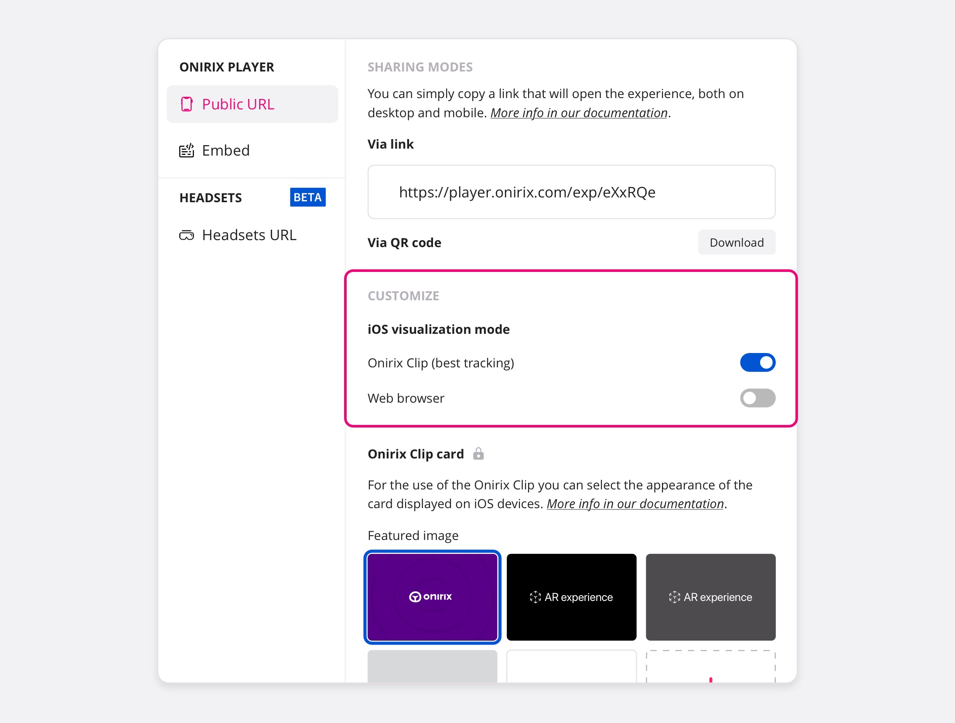This screenshot has width=955, height=723.
Task: Select the gray AR experience featured image
Action: click(x=710, y=597)
